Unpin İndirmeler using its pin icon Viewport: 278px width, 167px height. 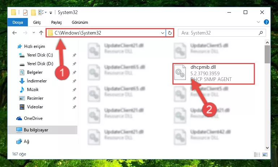click(x=74, y=81)
